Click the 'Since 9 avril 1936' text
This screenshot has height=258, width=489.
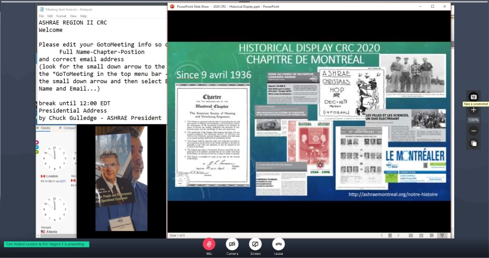(x=214, y=75)
